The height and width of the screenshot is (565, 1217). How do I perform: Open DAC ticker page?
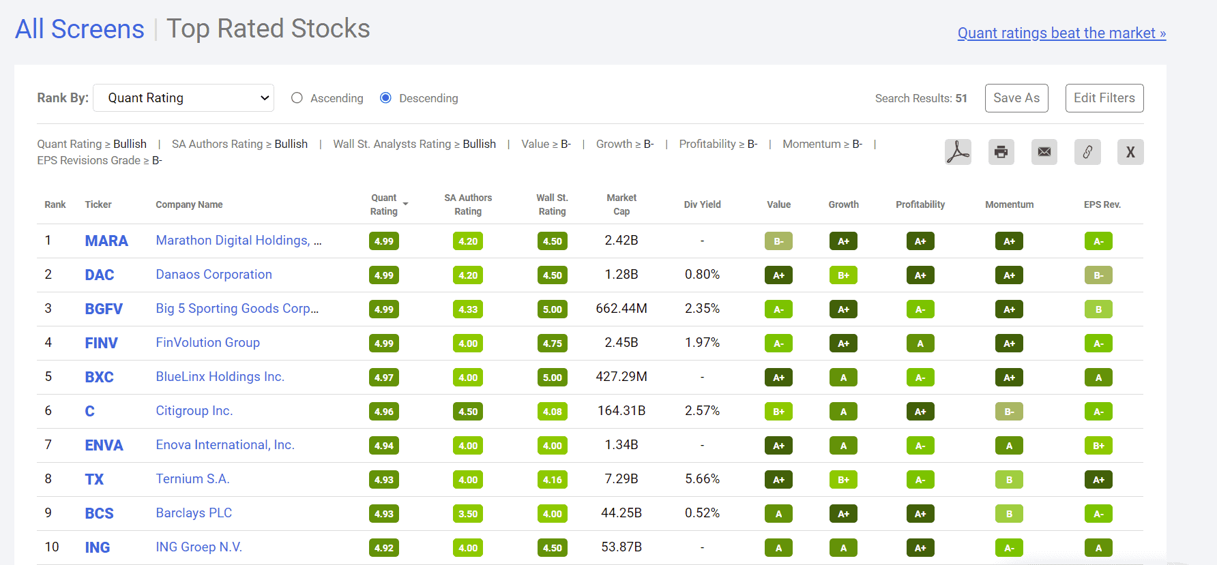point(100,275)
